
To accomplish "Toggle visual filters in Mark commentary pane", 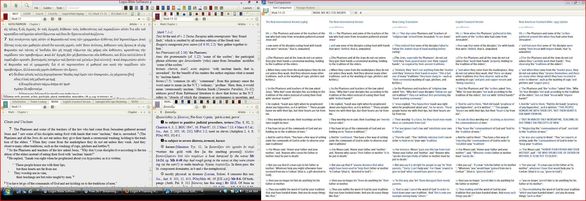I will (197, 19).
